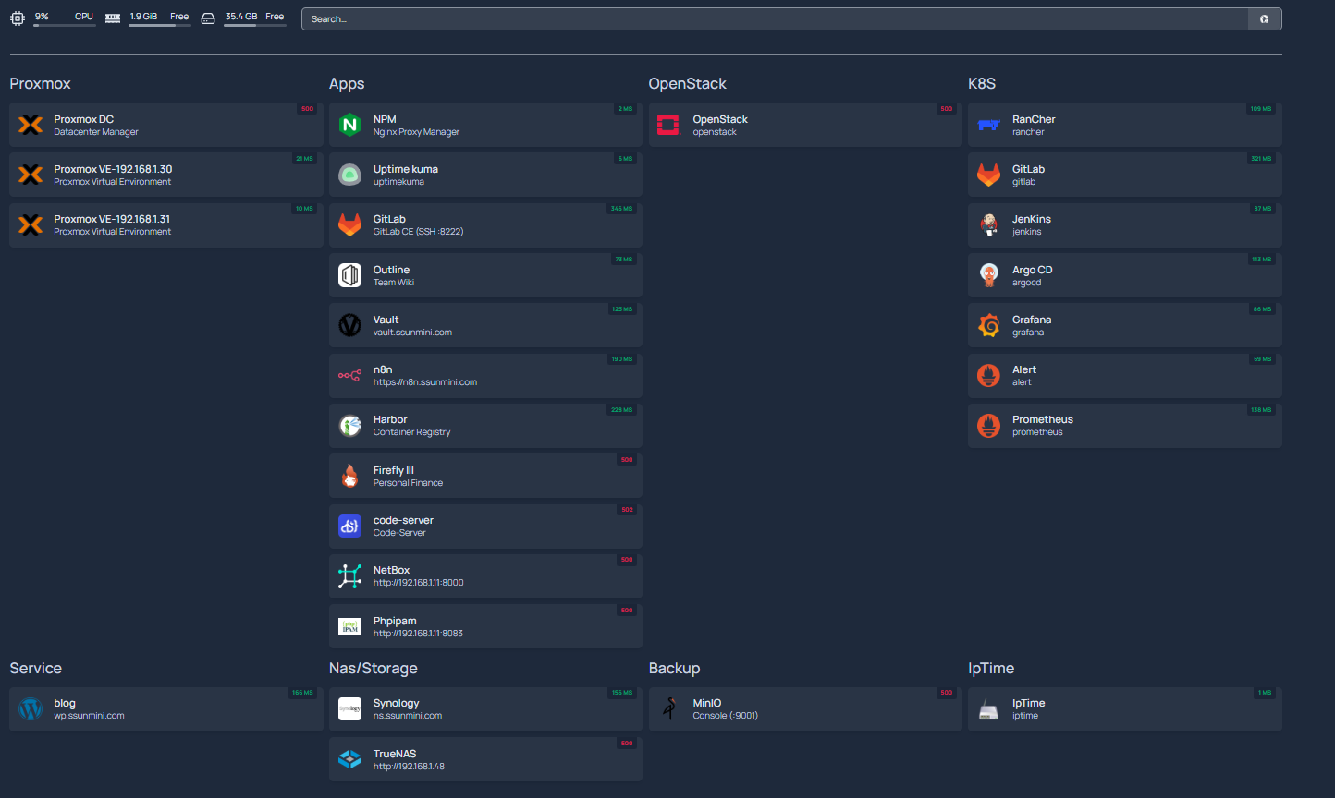The image size is (1335, 798).
Task: Select the Vault logo icon
Action: tap(349, 325)
